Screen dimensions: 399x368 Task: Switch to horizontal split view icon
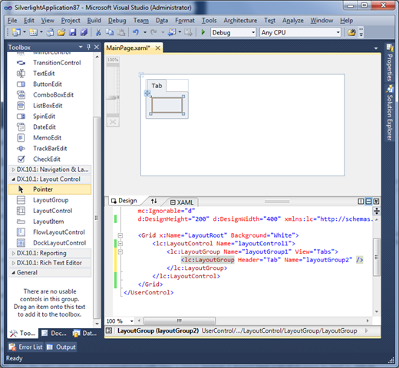coord(368,202)
